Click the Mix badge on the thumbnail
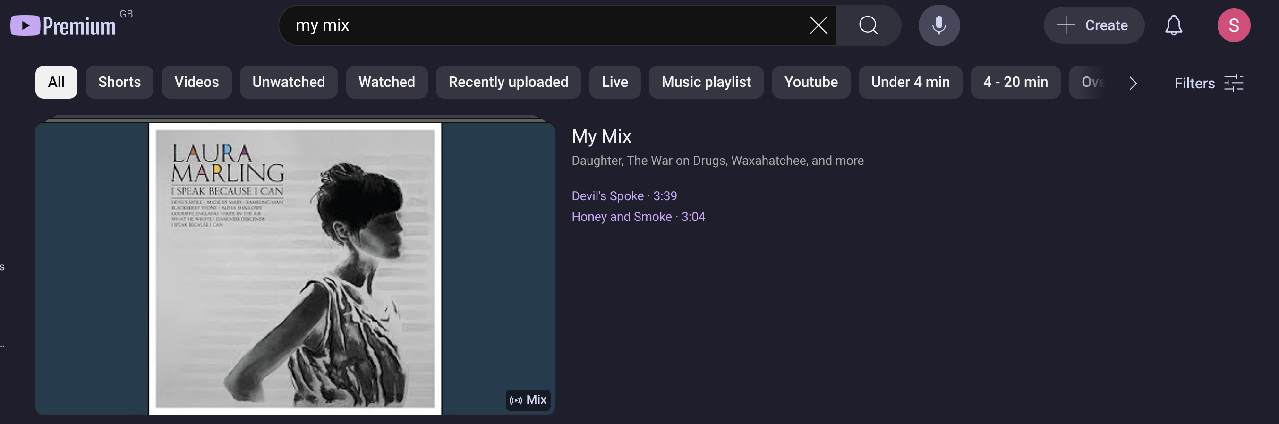1279x424 pixels. (528, 399)
